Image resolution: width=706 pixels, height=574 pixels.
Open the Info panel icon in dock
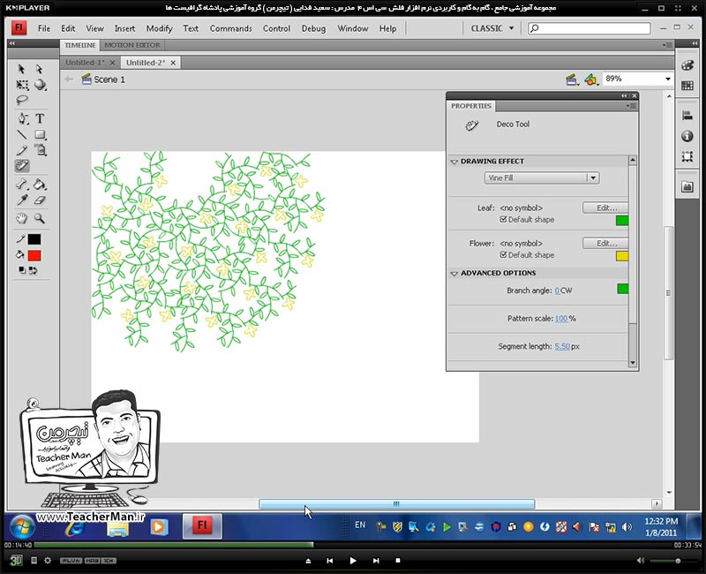[x=687, y=136]
